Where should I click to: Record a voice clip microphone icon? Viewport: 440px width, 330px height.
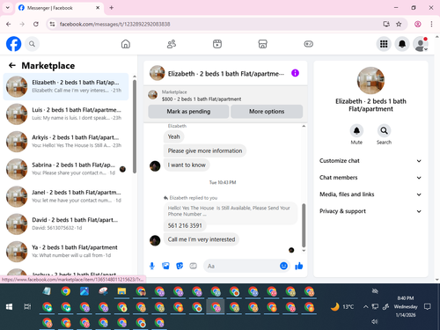tap(152, 266)
